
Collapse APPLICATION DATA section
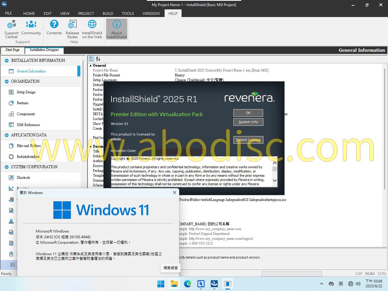[7, 135]
